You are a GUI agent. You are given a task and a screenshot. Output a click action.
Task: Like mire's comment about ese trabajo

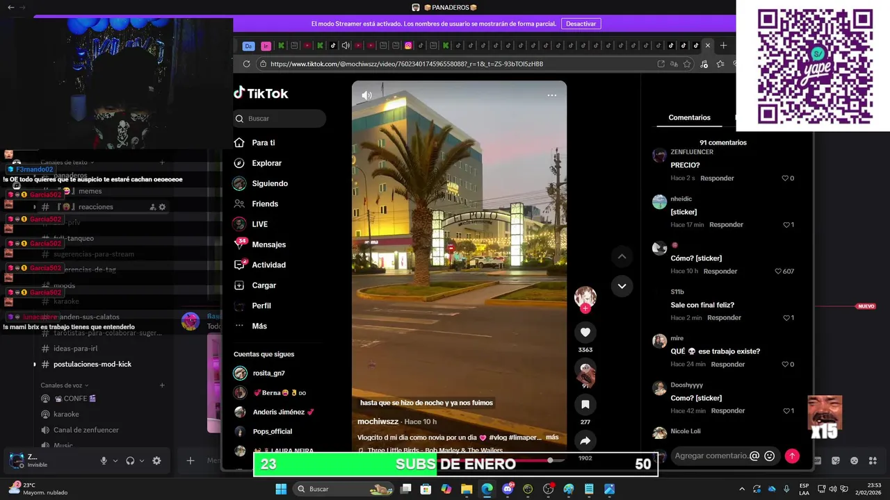[x=786, y=365]
